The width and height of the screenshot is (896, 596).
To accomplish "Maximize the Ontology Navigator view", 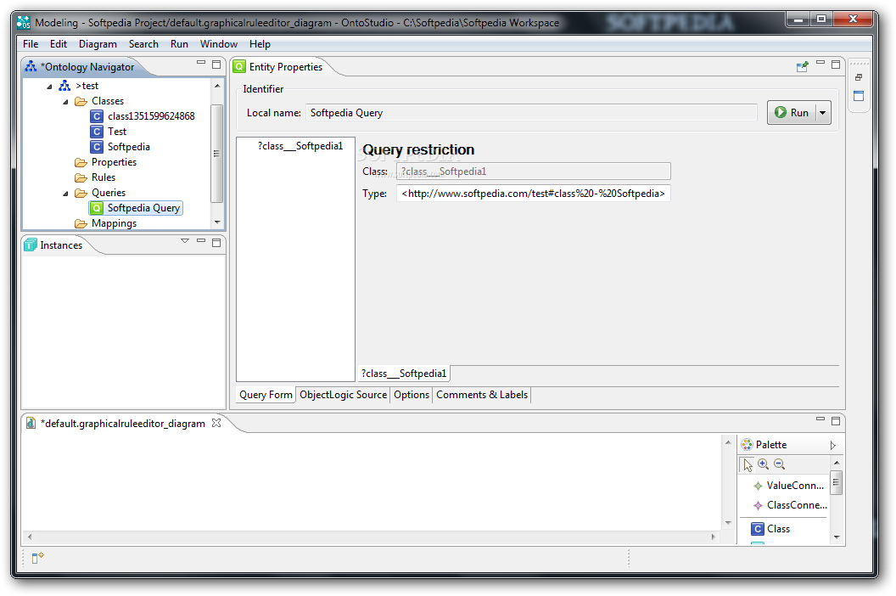I will click(216, 65).
